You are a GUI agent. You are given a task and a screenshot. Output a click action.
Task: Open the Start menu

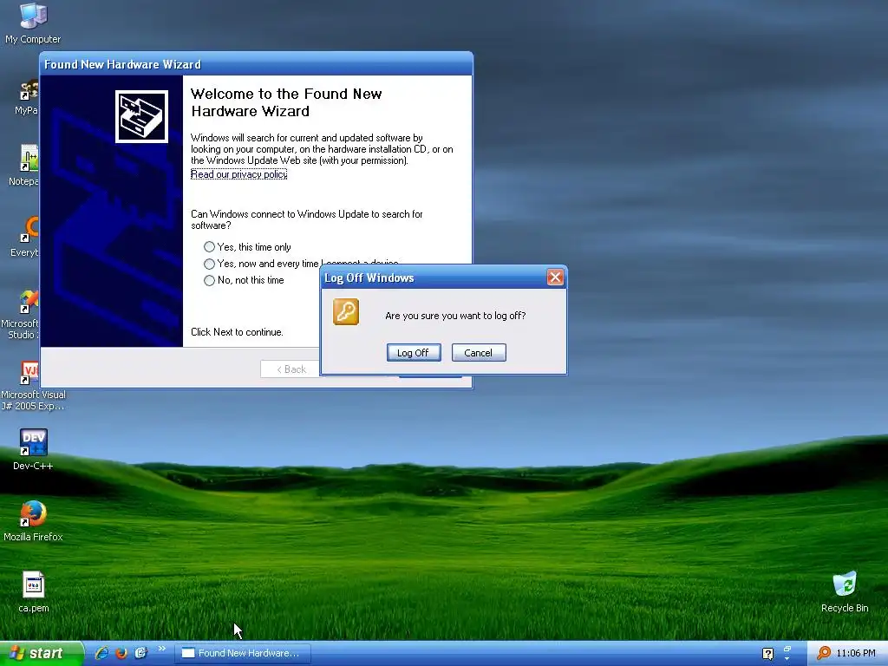[41, 653]
